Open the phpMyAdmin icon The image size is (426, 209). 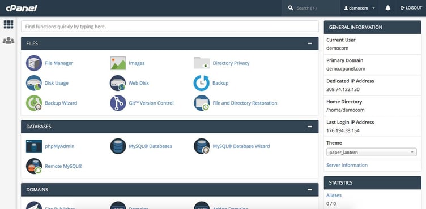[34, 146]
